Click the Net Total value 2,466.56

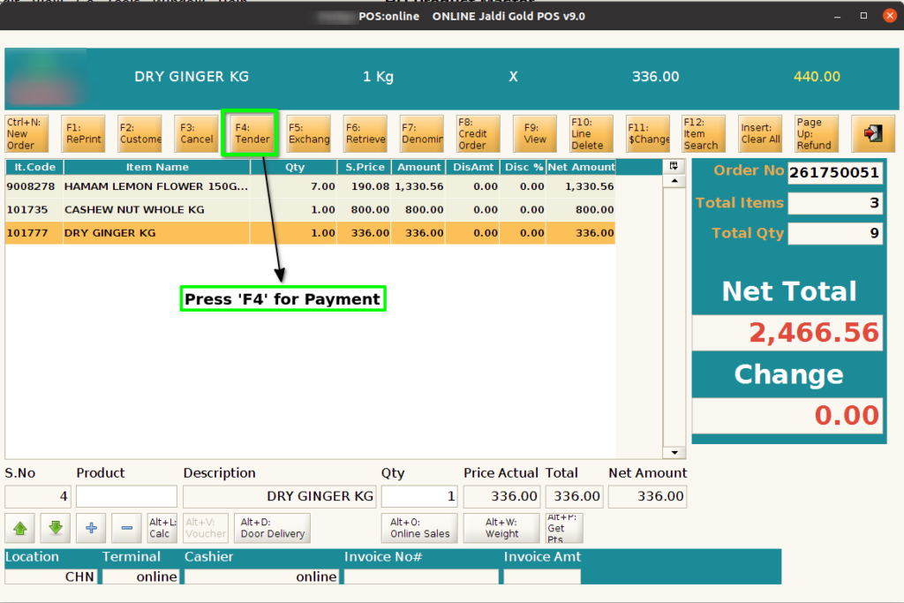[x=787, y=333]
